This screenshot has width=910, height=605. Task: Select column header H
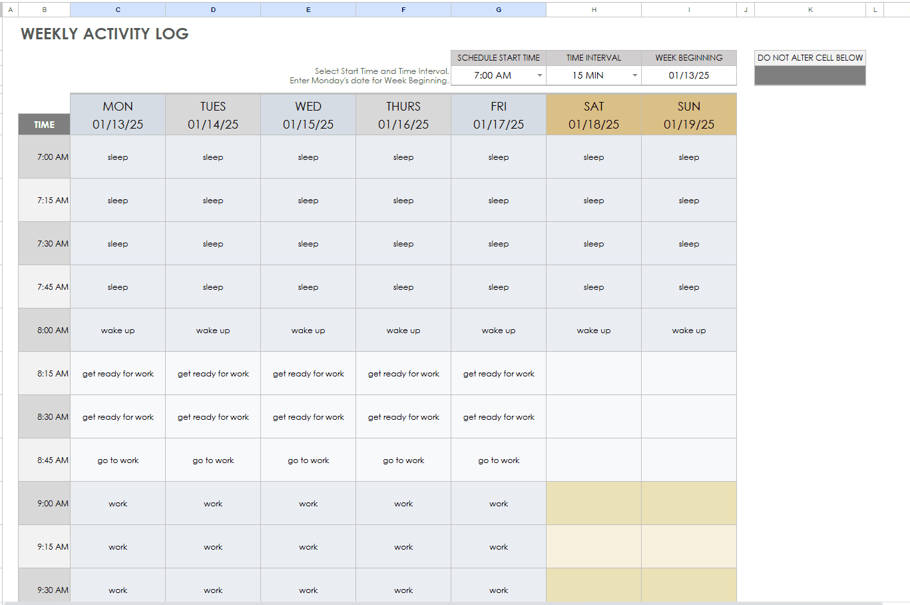(593, 9)
